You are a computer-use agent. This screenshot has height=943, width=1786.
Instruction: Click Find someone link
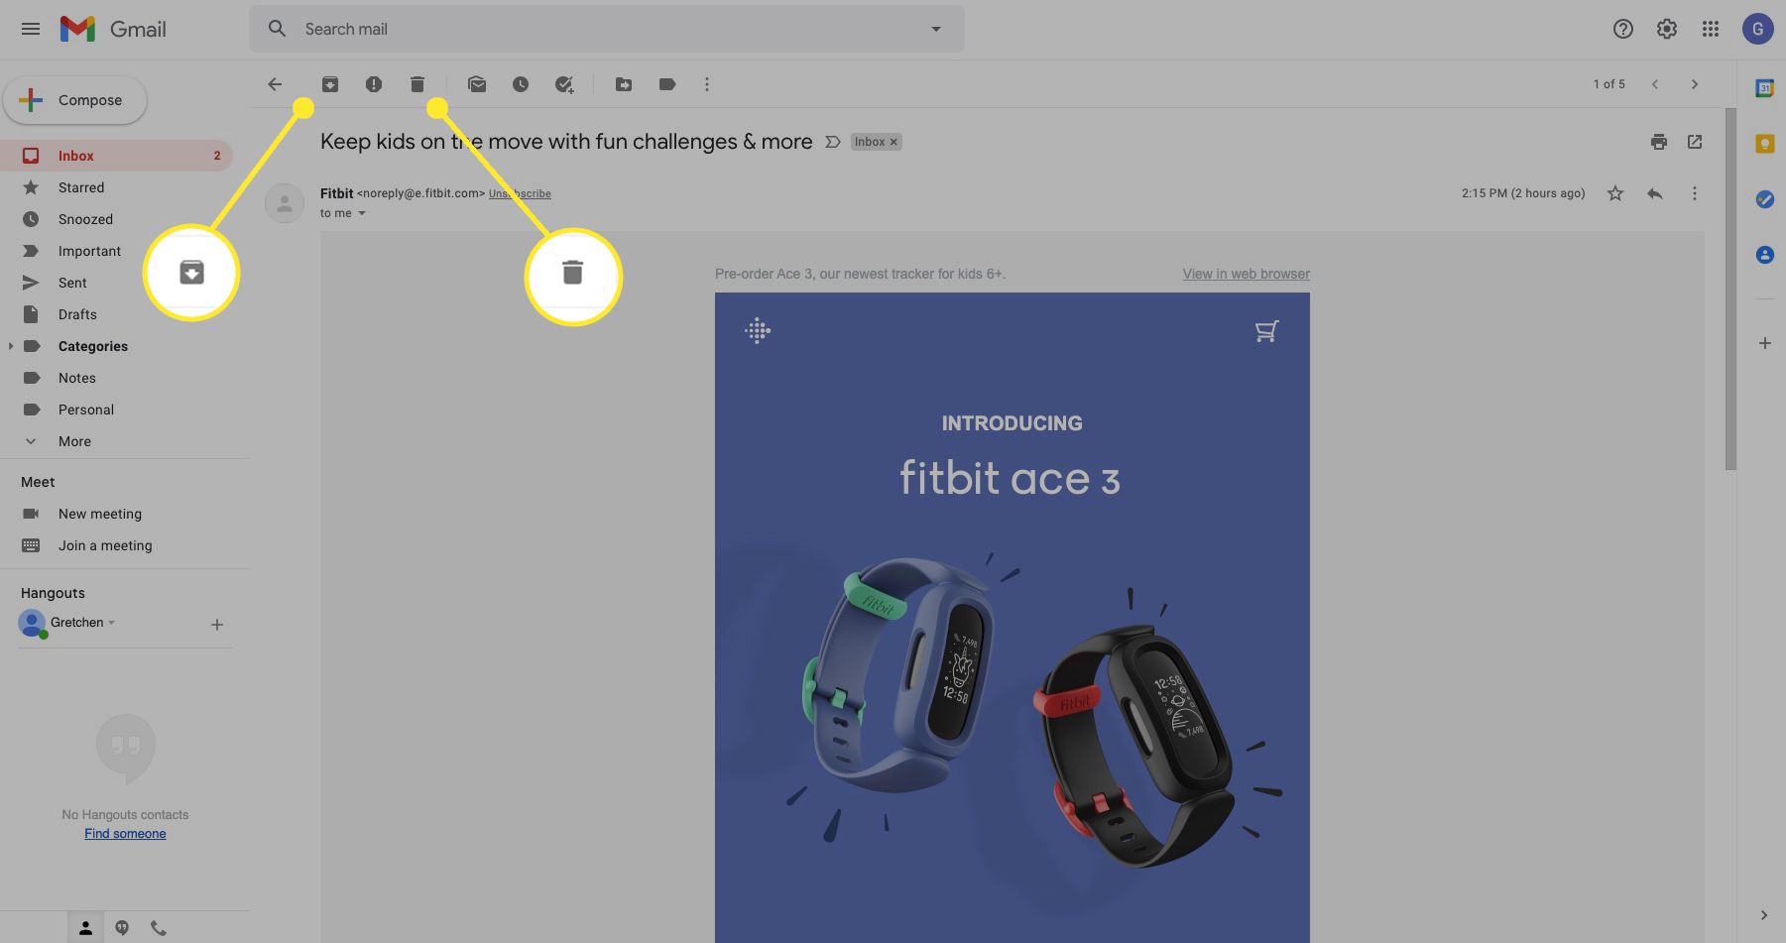click(125, 834)
